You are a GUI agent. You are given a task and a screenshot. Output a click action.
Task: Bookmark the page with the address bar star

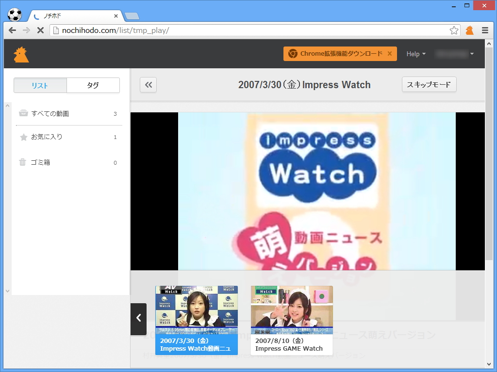tap(454, 30)
